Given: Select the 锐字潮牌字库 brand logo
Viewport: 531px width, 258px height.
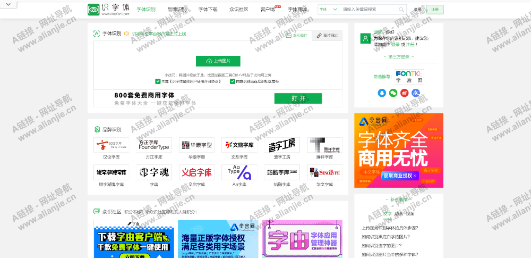Looking at the screenshot, I should [x=112, y=172].
